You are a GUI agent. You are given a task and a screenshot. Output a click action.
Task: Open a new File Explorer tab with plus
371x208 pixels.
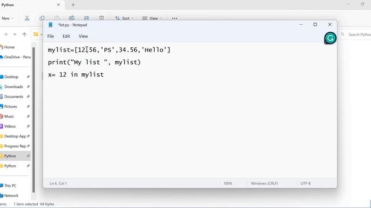click(x=73, y=5)
